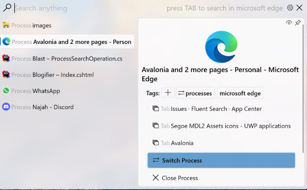Select the WhatsApp process result
The height and width of the screenshot is (190, 307).
[67, 91]
